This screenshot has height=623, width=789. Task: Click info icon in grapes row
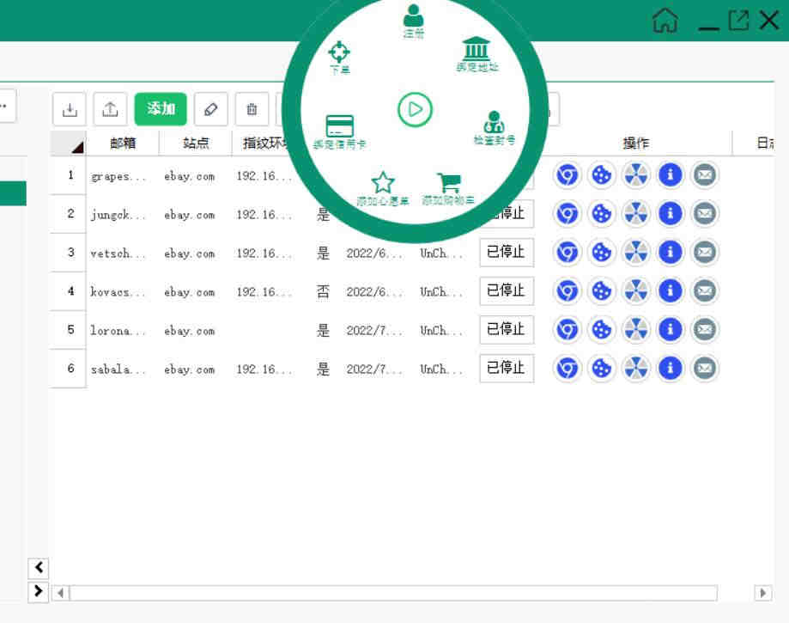tap(671, 174)
